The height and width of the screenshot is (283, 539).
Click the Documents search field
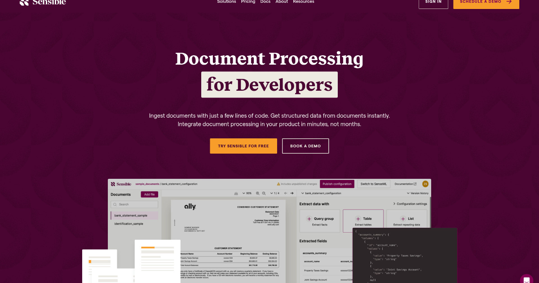[x=134, y=204]
